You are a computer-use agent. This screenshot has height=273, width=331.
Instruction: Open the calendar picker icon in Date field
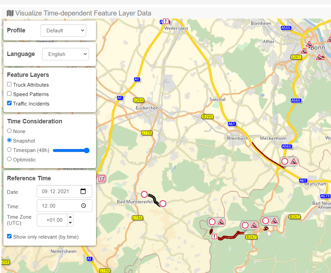pyautogui.click(x=83, y=191)
